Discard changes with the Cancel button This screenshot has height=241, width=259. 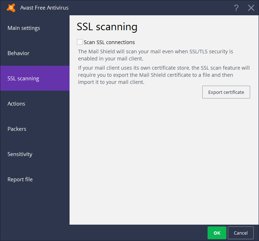pos(241,233)
